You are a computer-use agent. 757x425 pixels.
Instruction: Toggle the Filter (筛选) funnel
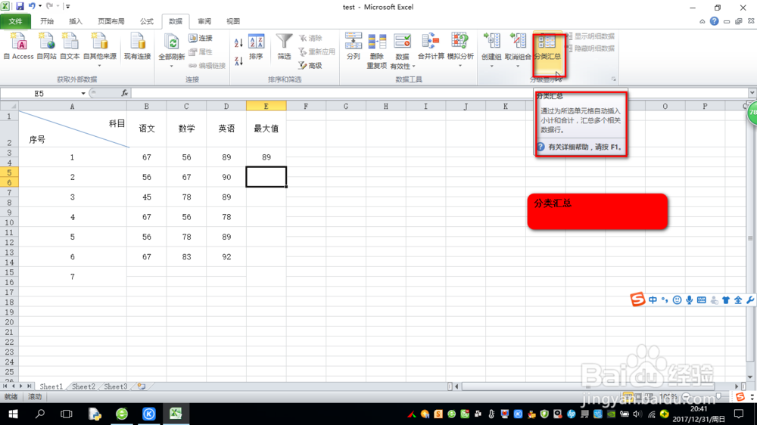point(285,47)
